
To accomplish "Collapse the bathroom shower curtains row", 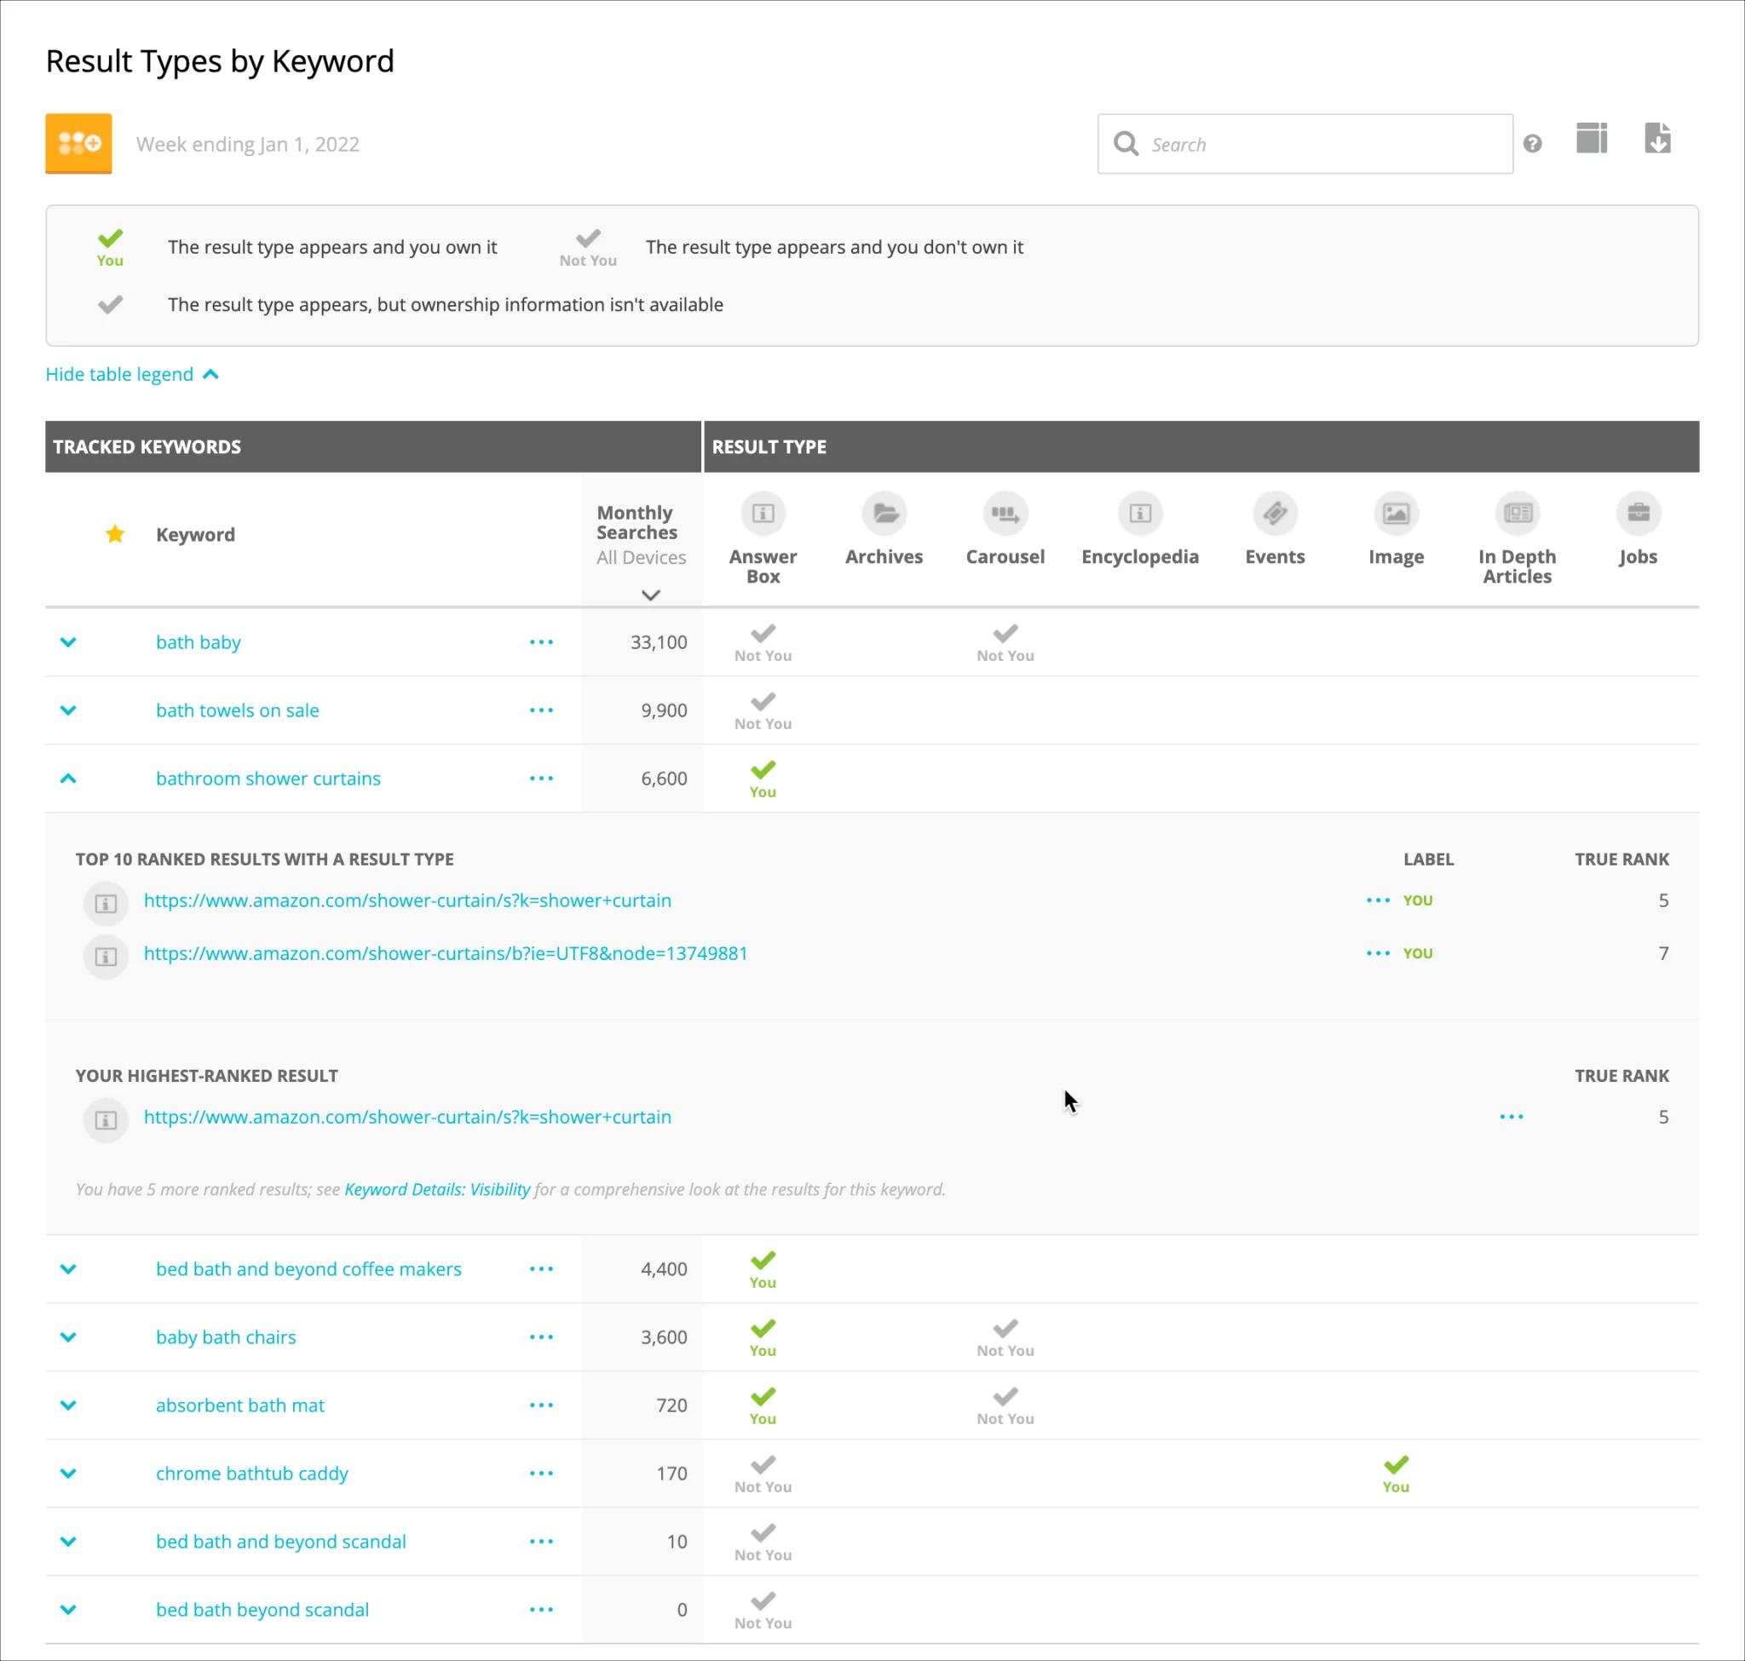I will click(x=68, y=779).
